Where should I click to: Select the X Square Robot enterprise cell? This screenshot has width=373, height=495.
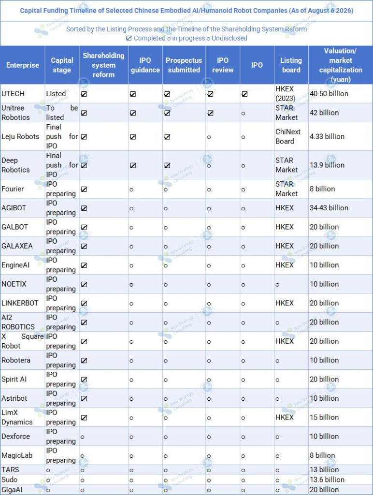click(x=22, y=341)
